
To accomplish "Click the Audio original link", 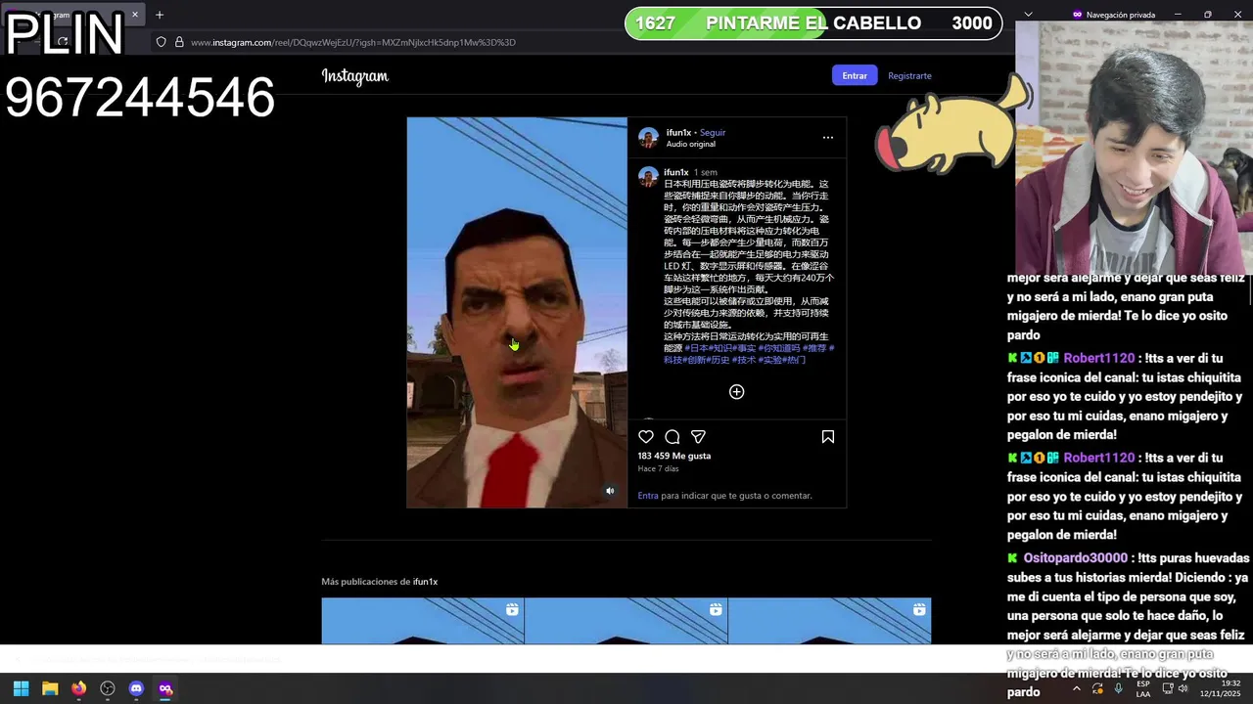I will pyautogui.click(x=691, y=144).
